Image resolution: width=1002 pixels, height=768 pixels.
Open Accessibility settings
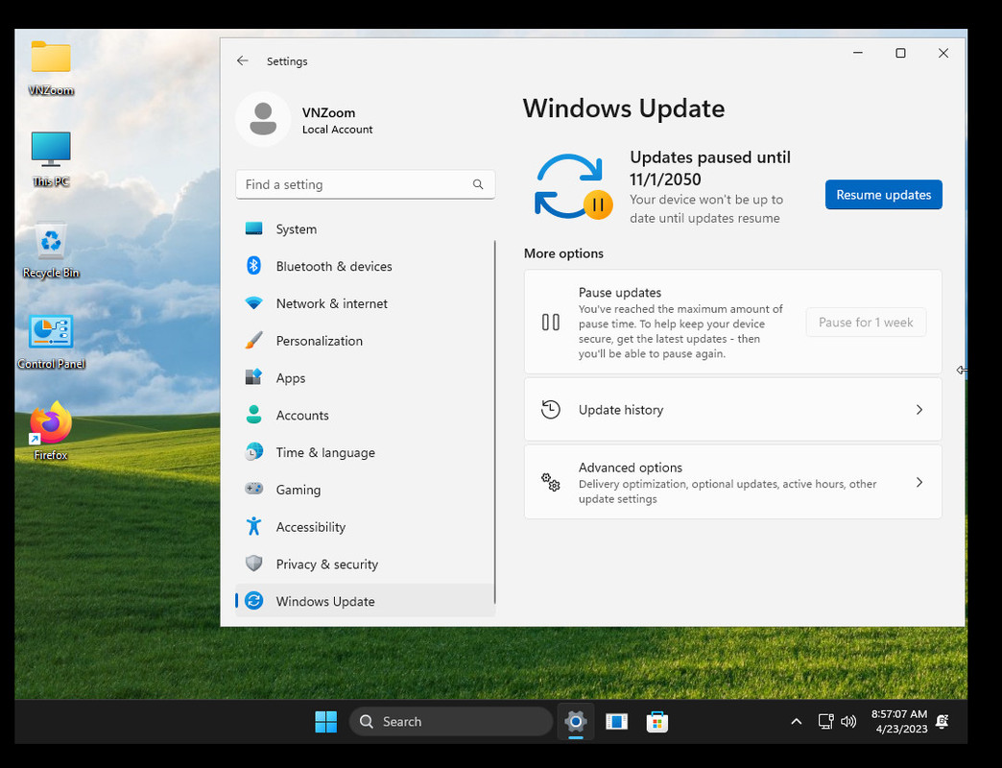coord(365,526)
